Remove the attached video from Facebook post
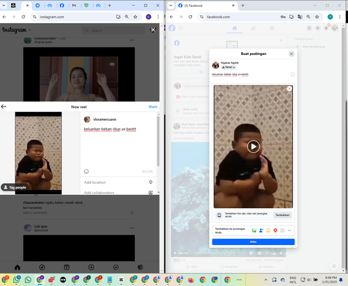348x286 pixels. pyautogui.click(x=289, y=88)
